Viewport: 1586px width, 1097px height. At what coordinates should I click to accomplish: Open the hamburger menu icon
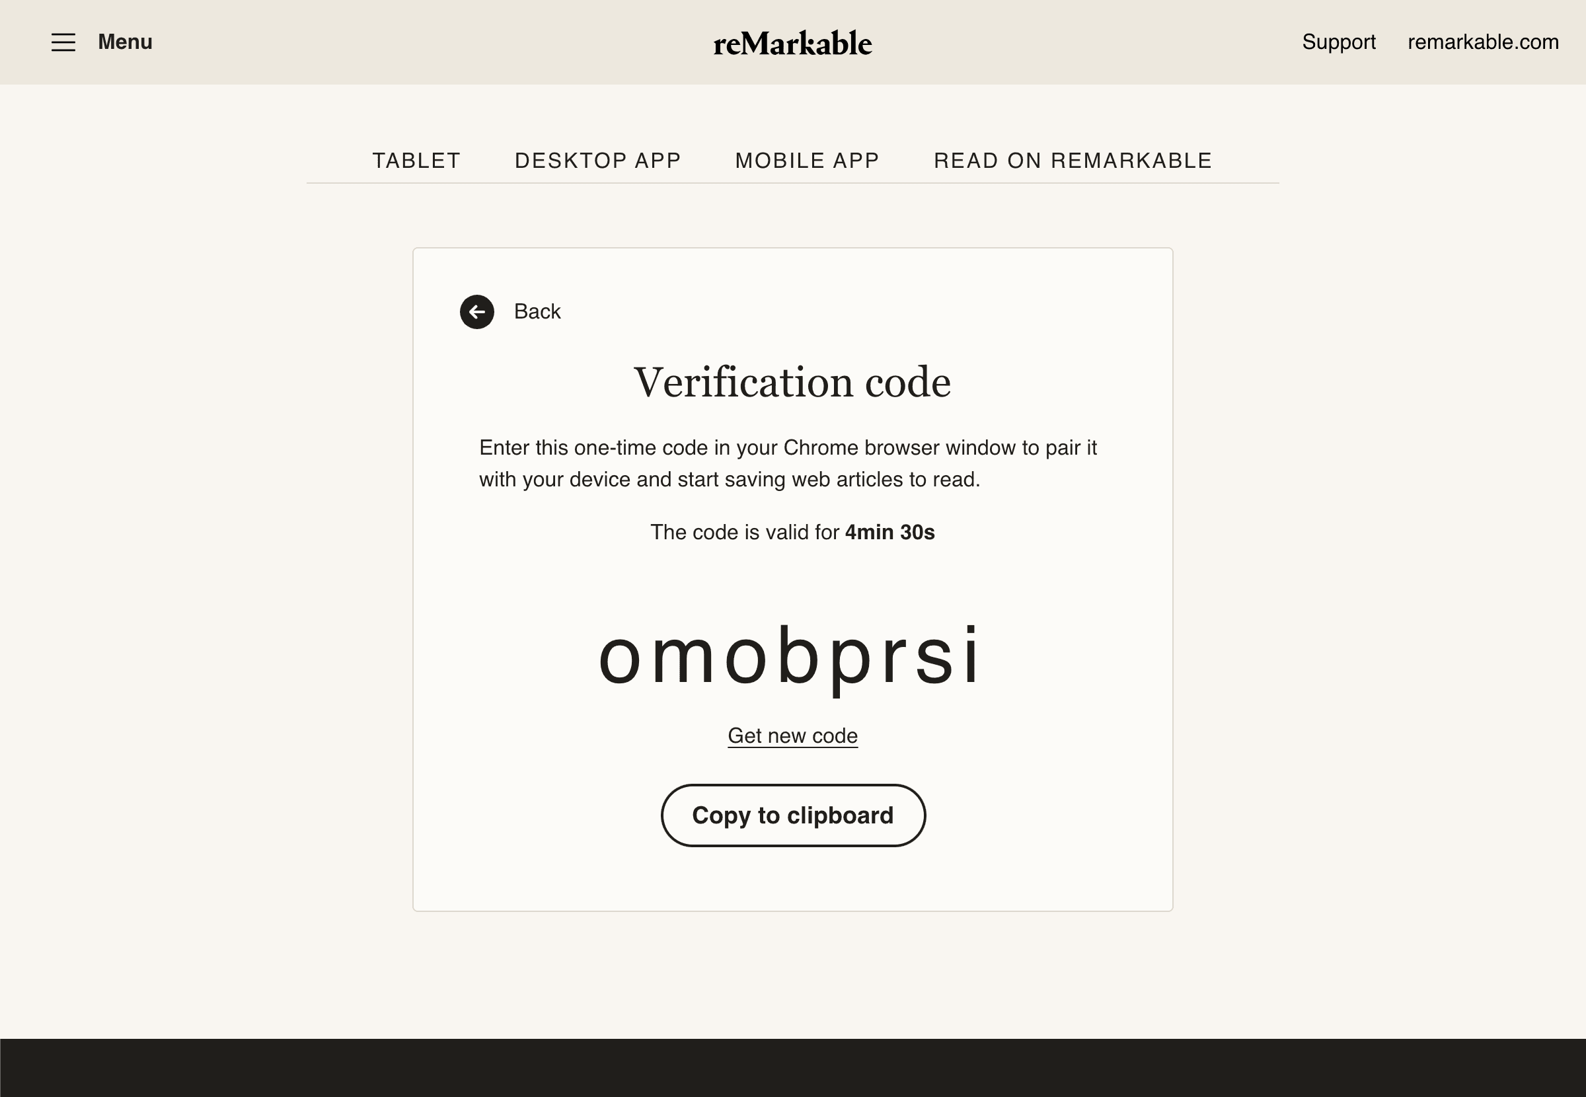[x=63, y=42]
